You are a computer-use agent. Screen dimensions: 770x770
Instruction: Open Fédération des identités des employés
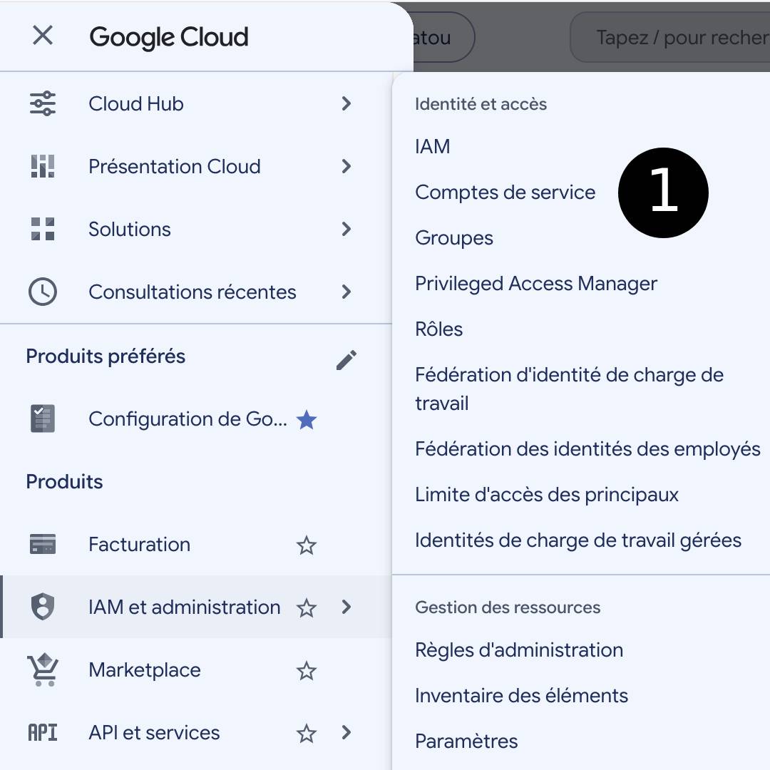(587, 449)
